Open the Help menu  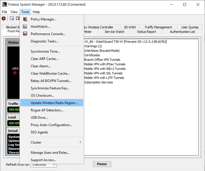(x=36, y=12)
